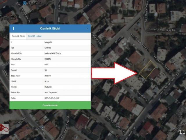Open the three-dot menu in Öznitelik Bilgisi header

13,29
